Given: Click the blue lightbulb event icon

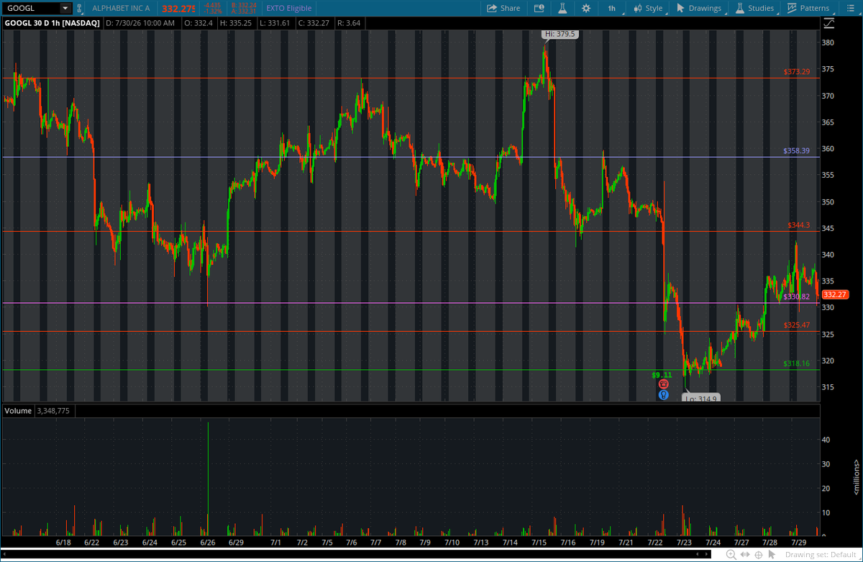Looking at the screenshot, I should 663,394.
